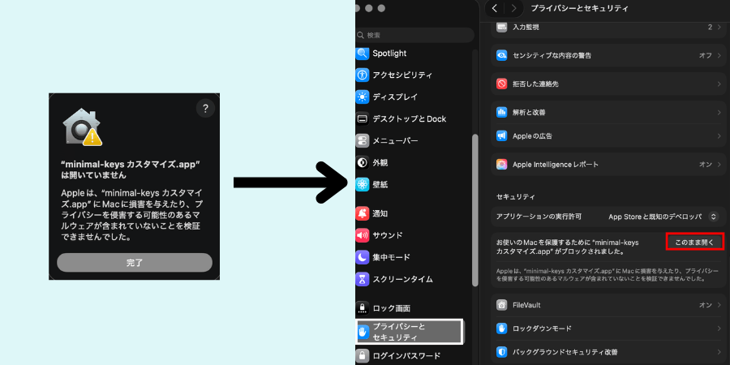Click the Gatekeeper warning icon in the dialog
Screen dimensions: 730x365
point(83,128)
